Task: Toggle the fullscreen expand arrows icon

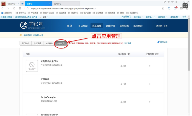Action: [x=185, y=6]
